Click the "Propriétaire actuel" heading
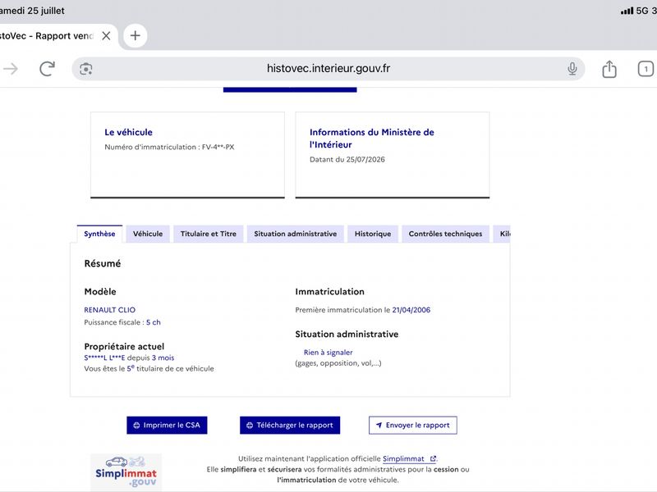The width and height of the screenshot is (657, 492). coord(124,347)
